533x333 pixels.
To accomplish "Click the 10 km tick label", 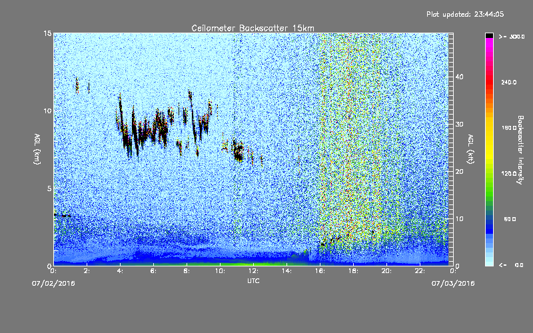I will point(47,111).
